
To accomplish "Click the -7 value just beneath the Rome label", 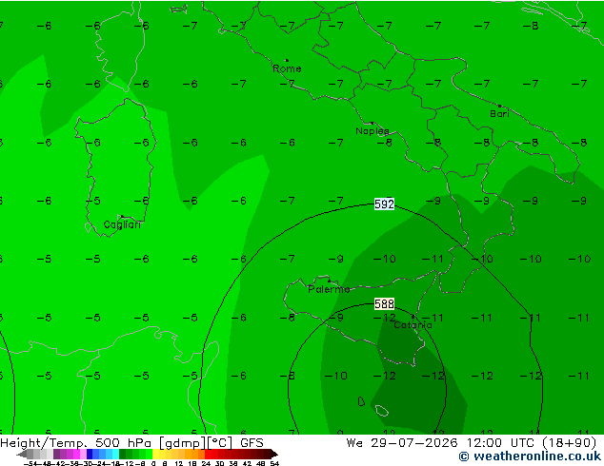I will tap(288, 84).
